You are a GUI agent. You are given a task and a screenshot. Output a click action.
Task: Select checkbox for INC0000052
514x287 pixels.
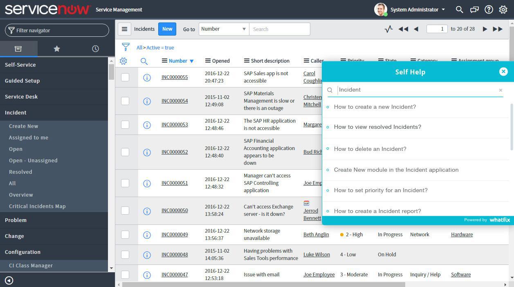(125, 152)
